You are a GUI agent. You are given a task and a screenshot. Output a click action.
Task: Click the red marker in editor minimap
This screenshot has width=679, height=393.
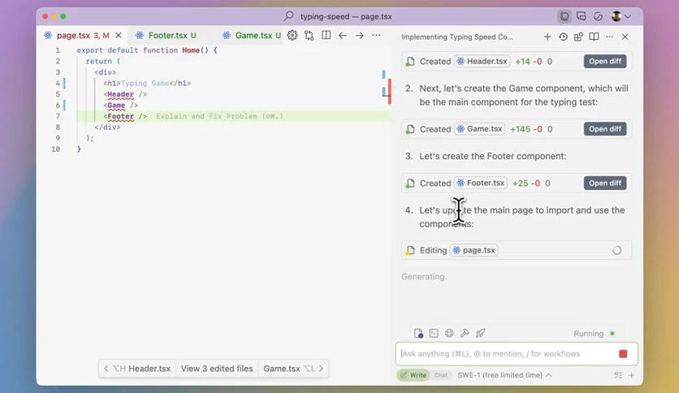coord(390,91)
